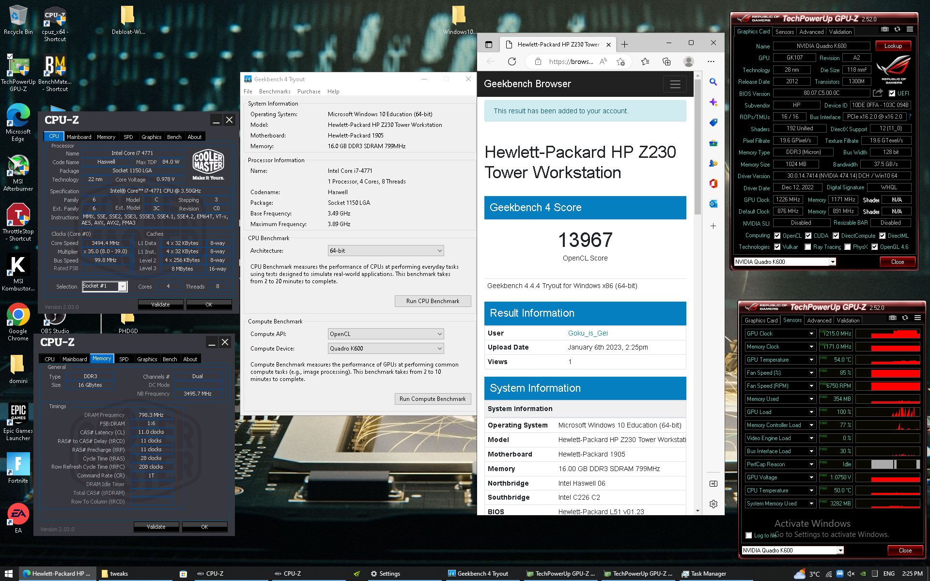Open Goku_is_Gei user link
Screen dimensions: 930x581
(588, 333)
